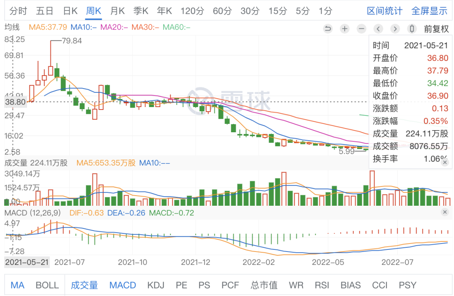Switch to 日K daily chart tab
Image resolution: width=454 pixels, height=296 pixels.
(70, 11)
